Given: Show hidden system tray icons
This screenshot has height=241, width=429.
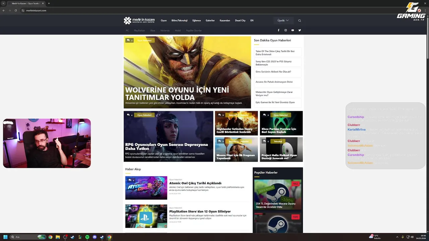Looking at the screenshot, I should [397, 237].
